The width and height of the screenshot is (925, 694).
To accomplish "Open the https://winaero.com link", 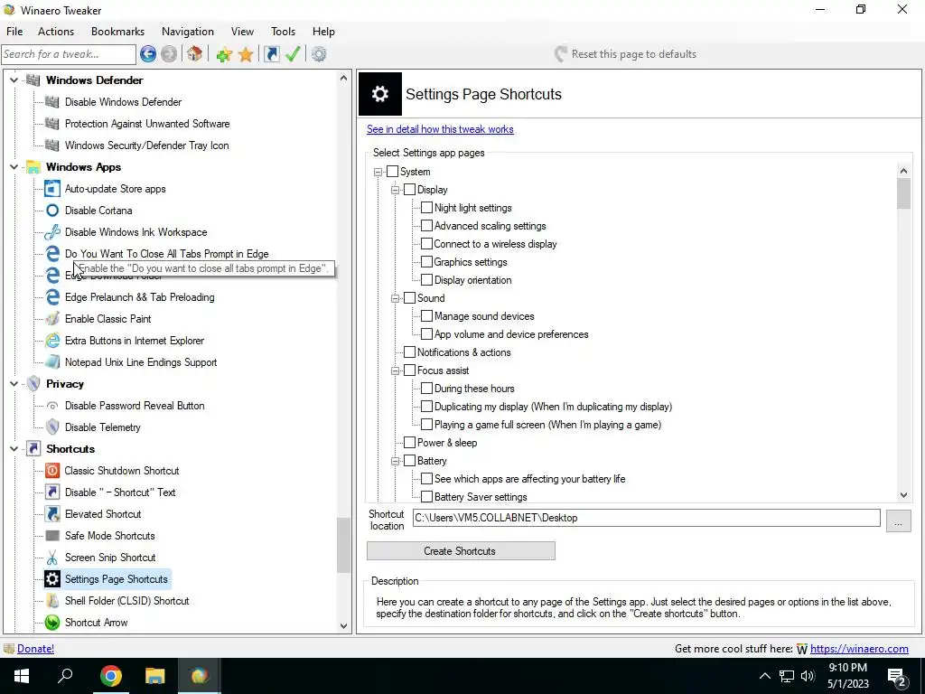I will 859,649.
